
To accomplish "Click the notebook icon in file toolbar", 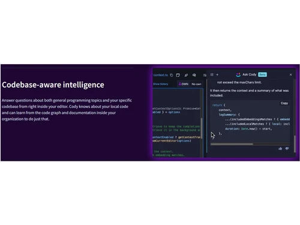I will 178,75.
